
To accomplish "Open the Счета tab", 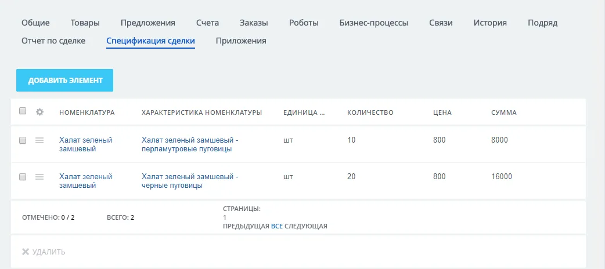I will point(207,23).
